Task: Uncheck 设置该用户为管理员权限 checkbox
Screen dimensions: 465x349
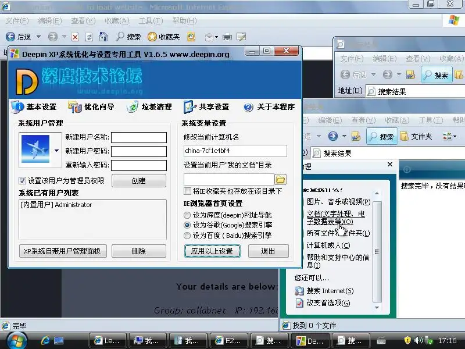Action: point(22,180)
